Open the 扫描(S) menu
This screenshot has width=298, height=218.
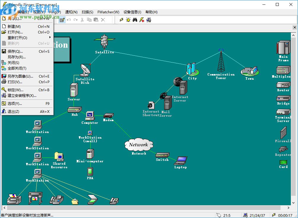87,12
